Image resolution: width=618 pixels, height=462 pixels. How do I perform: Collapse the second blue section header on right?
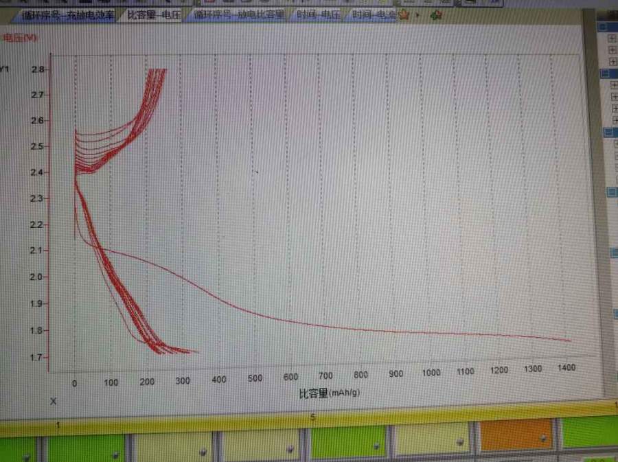pyautogui.click(x=606, y=73)
